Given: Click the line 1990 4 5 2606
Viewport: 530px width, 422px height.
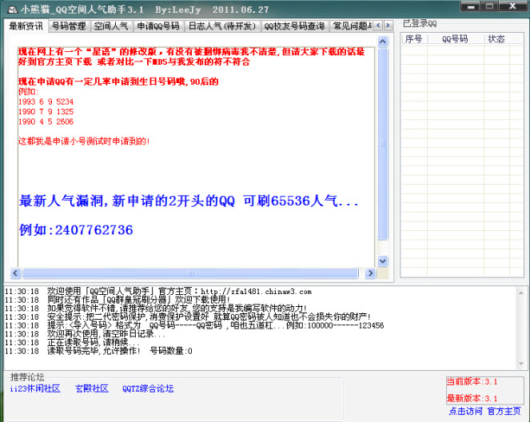Looking at the screenshot, I should click(46, 121).
